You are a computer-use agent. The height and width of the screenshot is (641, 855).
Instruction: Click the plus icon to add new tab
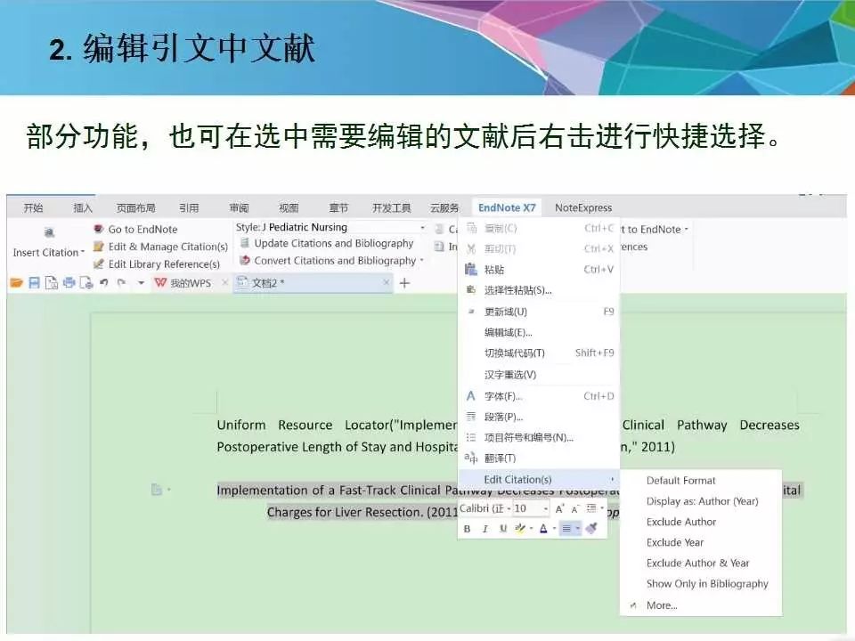(404, 282)
